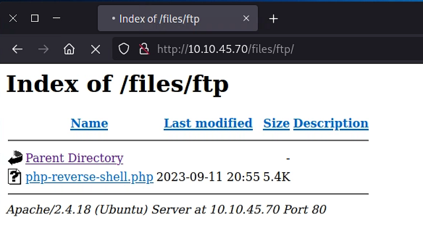Go back to previous page
This screenshot has height=244, width=423.
tap(17, 49)
